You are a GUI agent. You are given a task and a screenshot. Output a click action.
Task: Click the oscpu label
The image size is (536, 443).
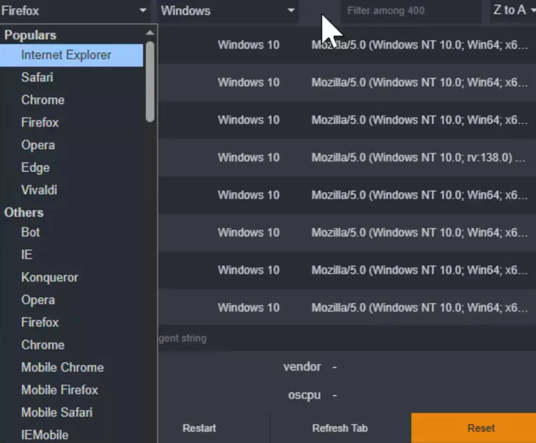tap(304, 395)
